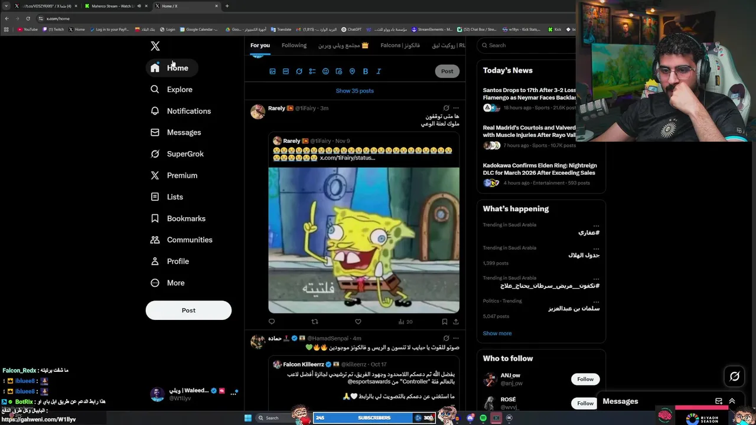The height and width of the screenshot is (425, 756).
Task: Open Lists in the sidebar
Action: point(167,197)
